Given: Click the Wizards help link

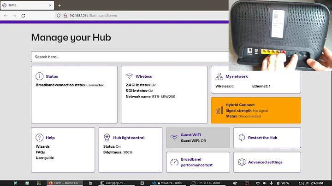Looking at the screenshot, I should coord(42,146).
